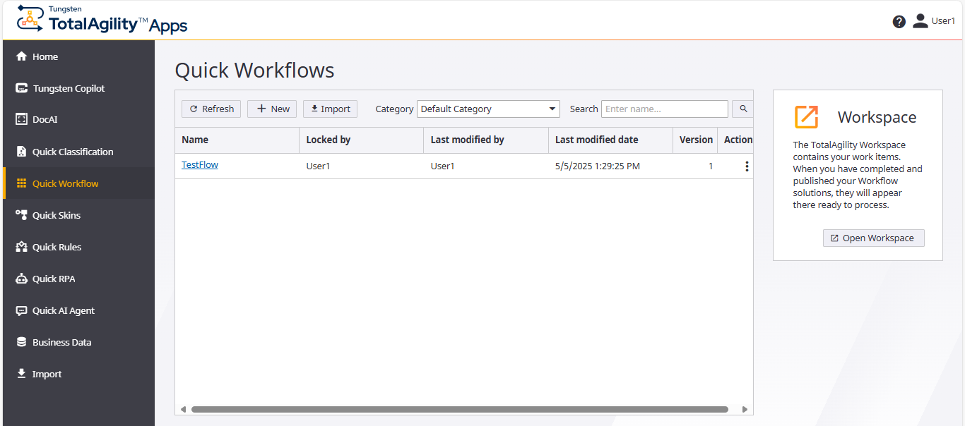Screen dimensions: 965x426
Task: Open Quick AI Agent from sidebar
Action: coord(64,310)
